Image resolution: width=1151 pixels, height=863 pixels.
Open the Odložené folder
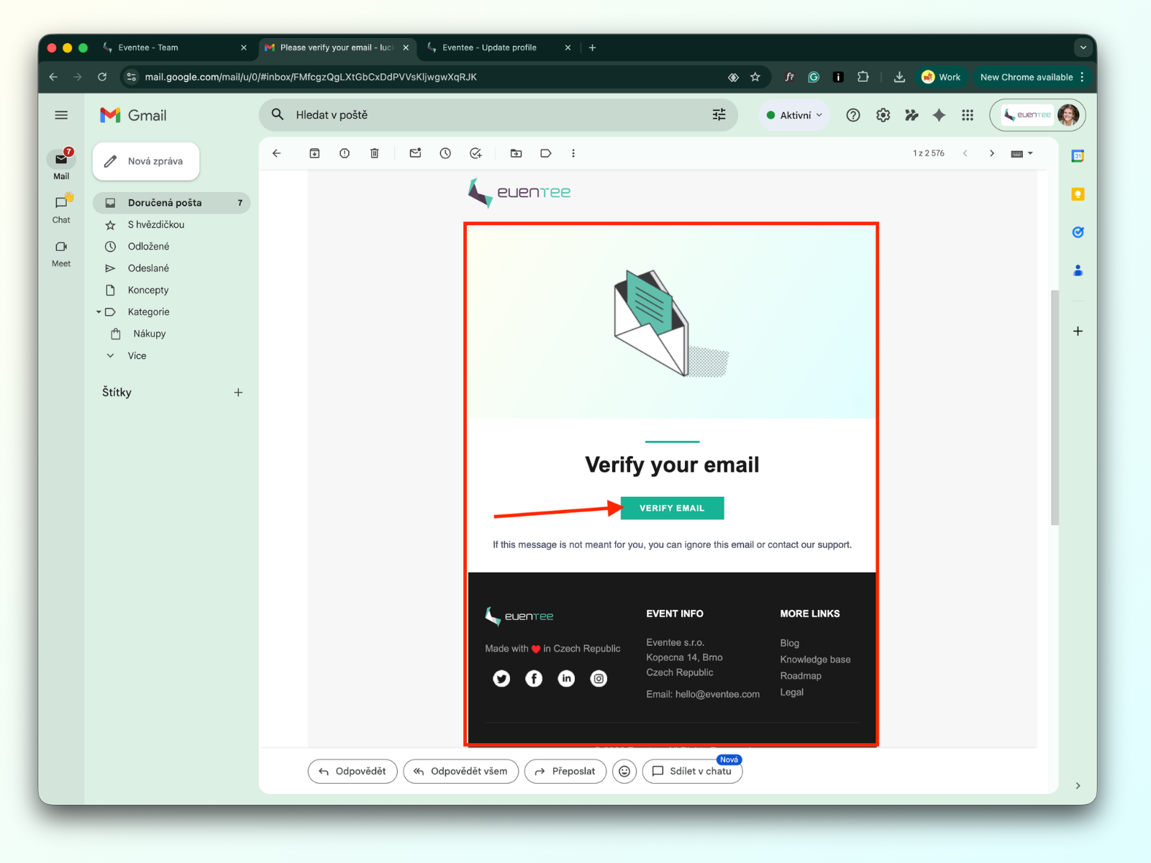pos(171,247)
